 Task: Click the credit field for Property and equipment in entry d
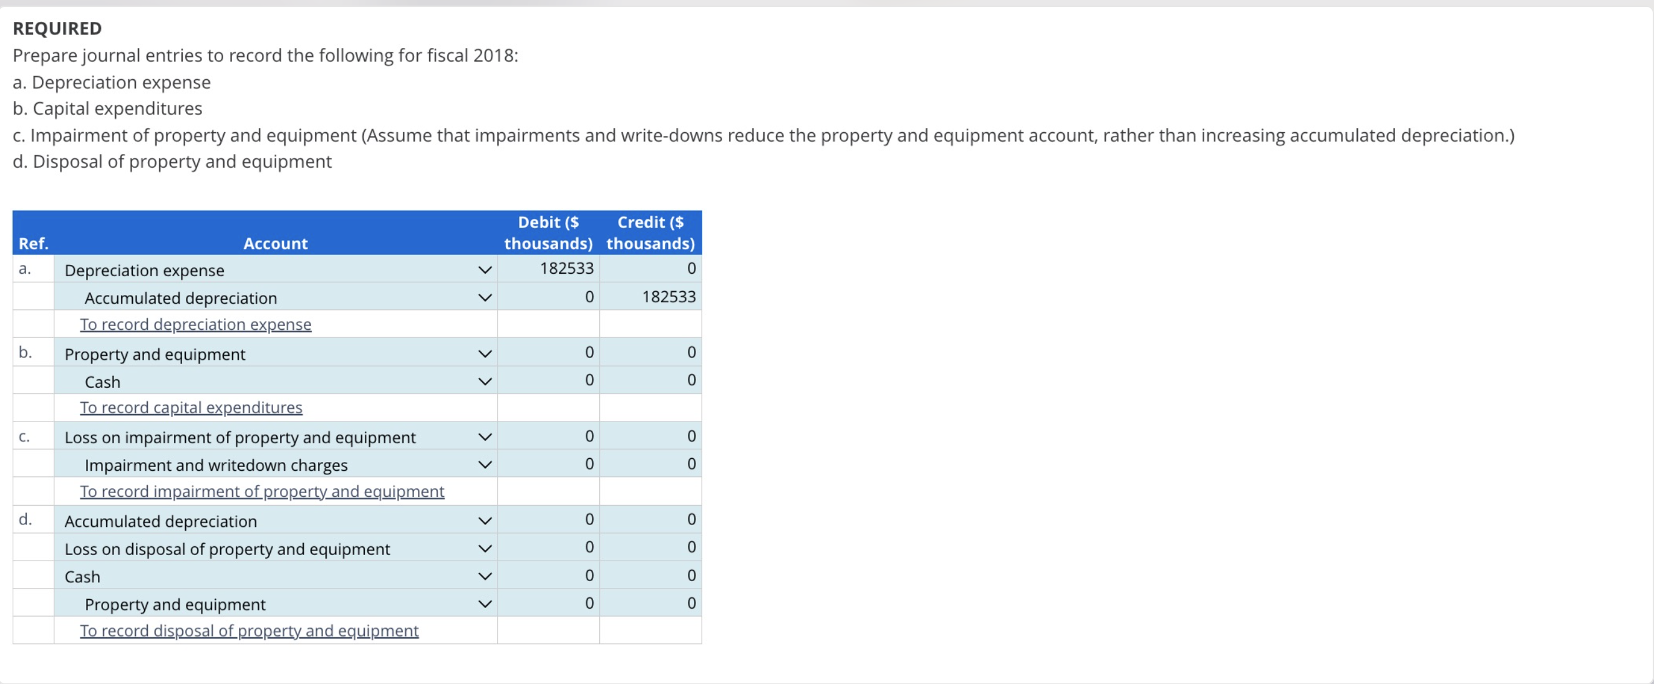click(650, 602)
